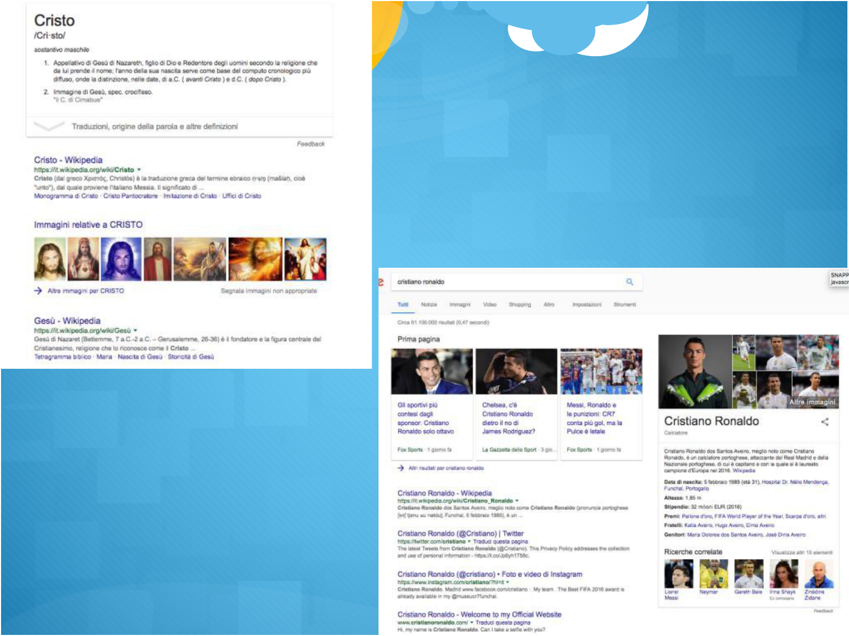Screen dimensions: 849x636
Task: Open Cristiano Ronaldo Official Website result
Action: (479, 615)
